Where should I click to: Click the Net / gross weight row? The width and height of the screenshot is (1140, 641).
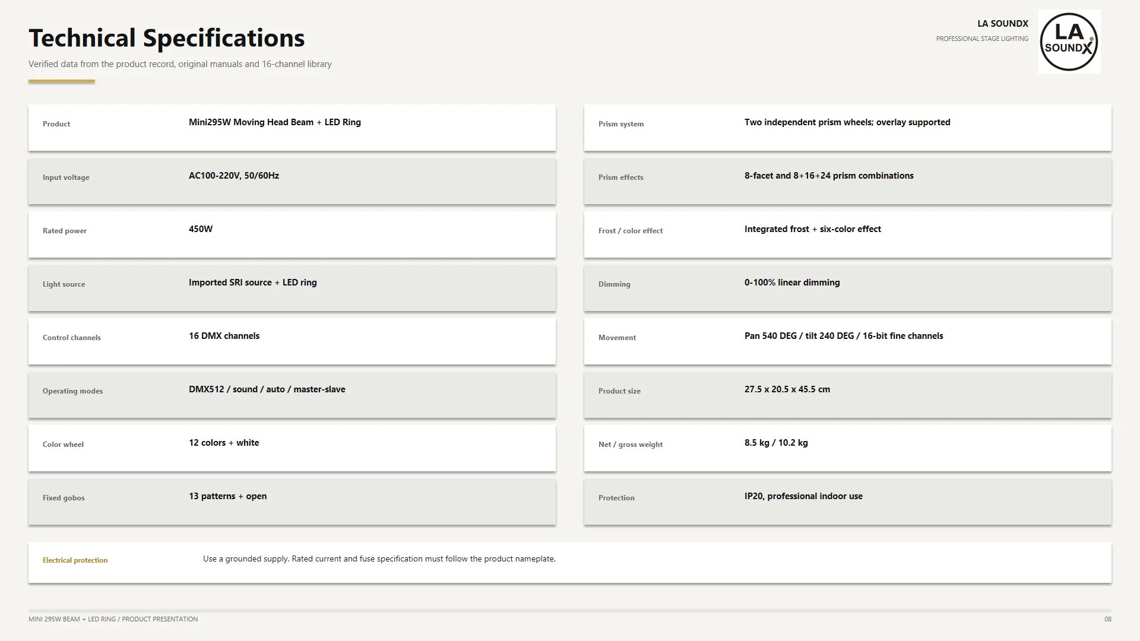(x=848, y=448)
